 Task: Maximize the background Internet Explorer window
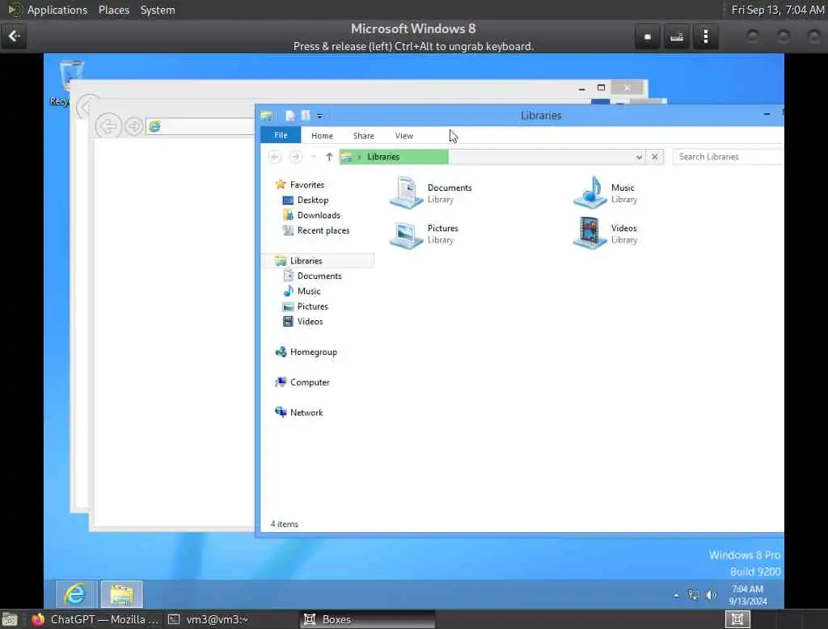click(601, 87)
